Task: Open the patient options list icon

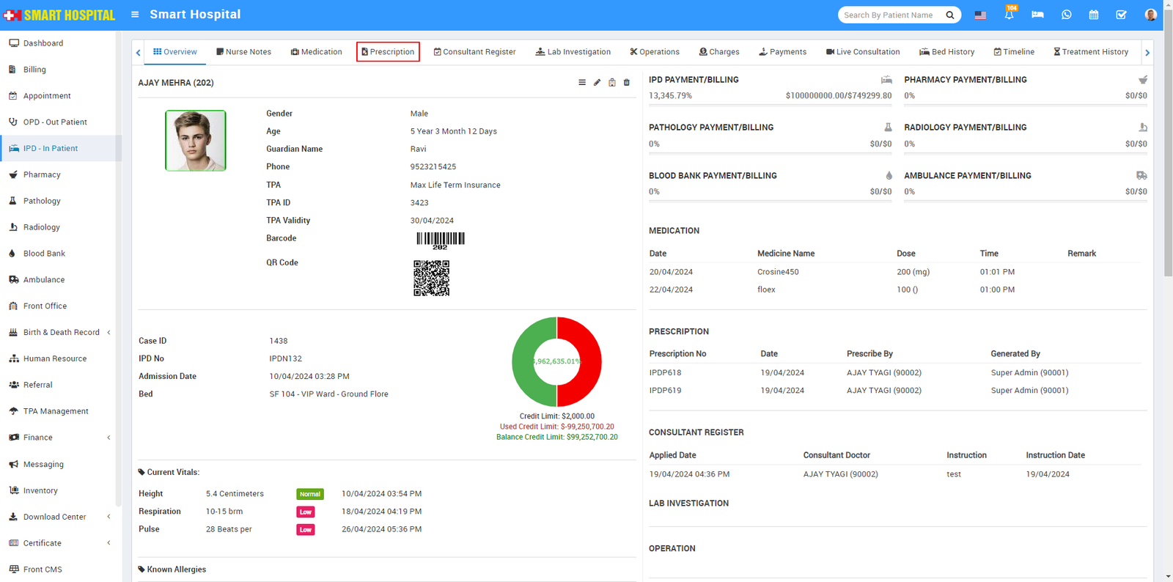Action: point(582,83)
